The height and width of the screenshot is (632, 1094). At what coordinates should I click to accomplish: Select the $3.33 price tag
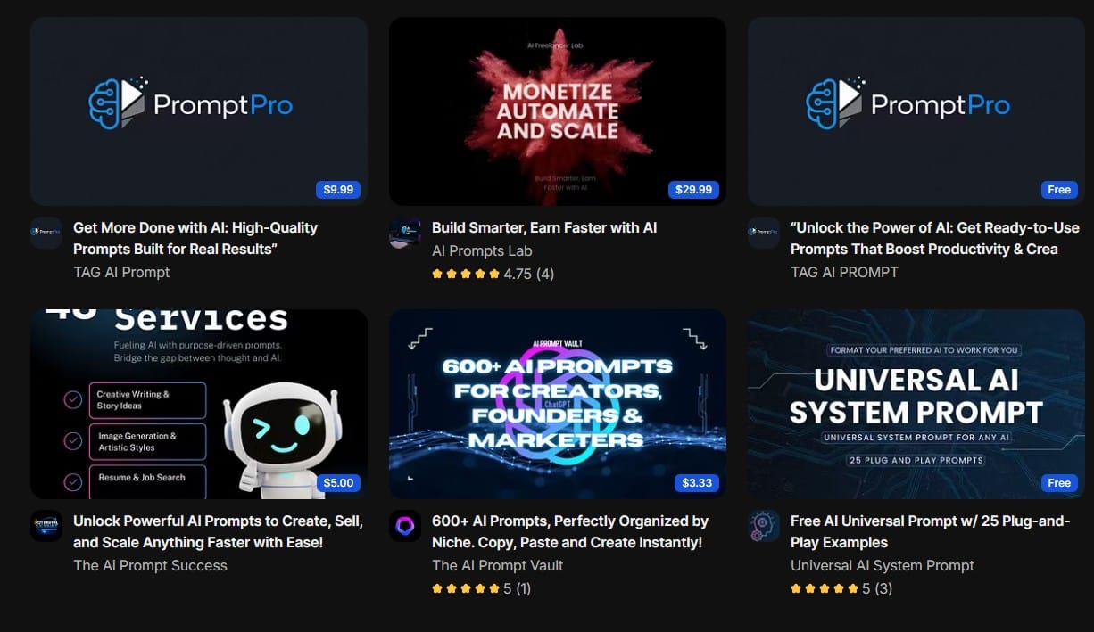[x=697, y=482]
